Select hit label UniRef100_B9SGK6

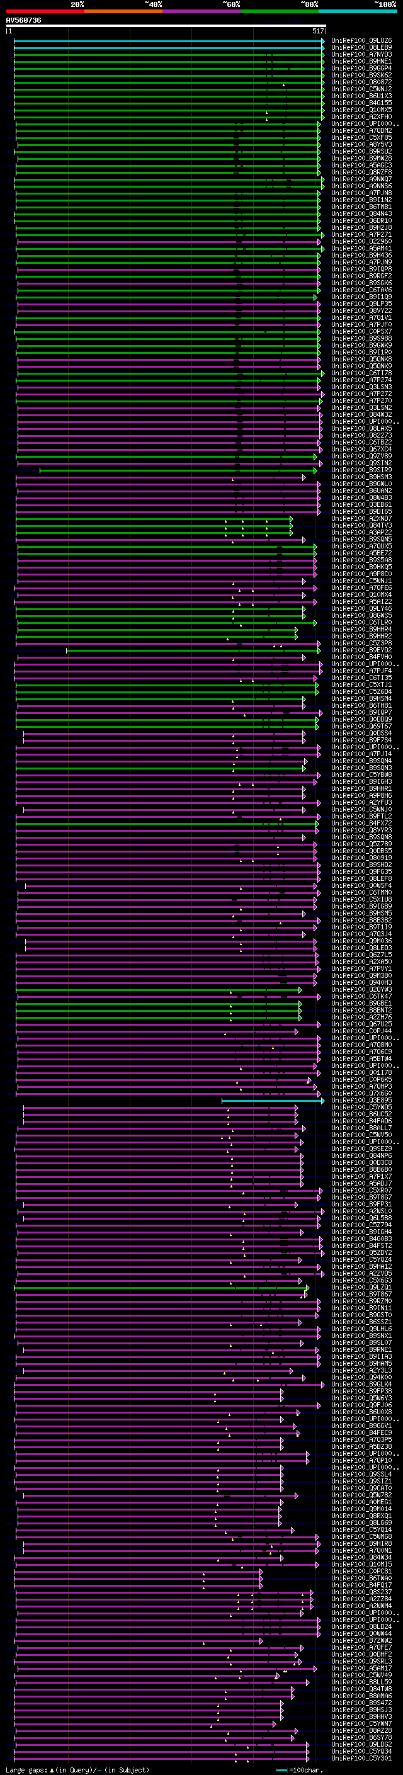pyautogui.click(x=361, y=283)
